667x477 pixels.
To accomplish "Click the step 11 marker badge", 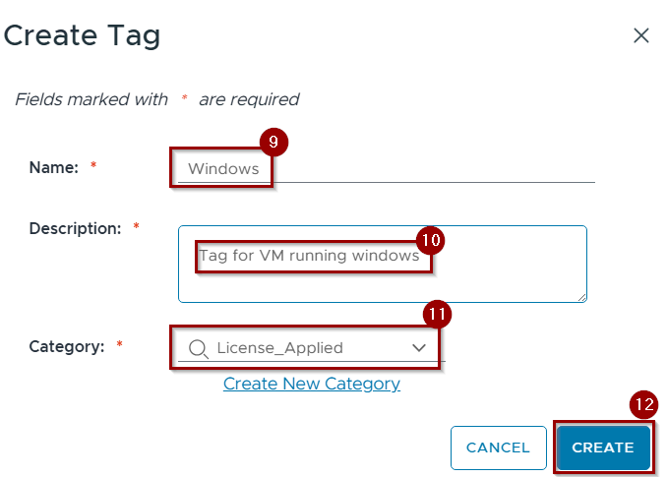I will click(437, 315).
